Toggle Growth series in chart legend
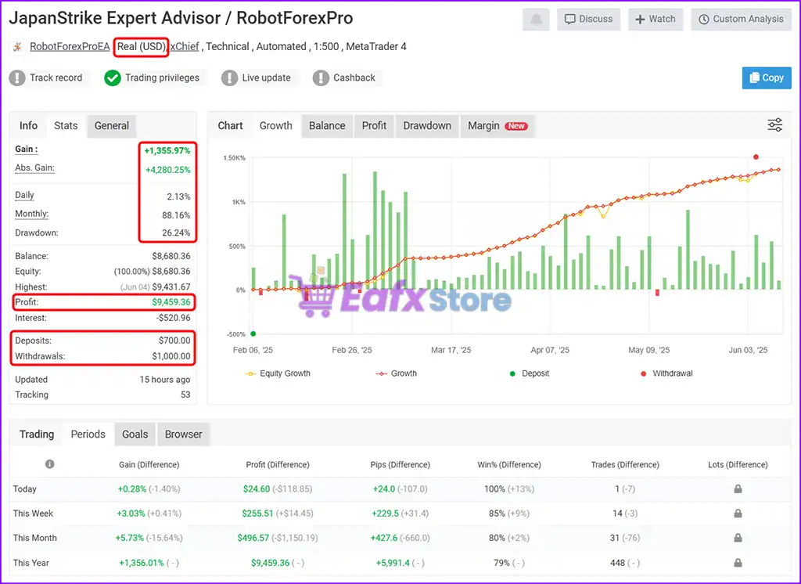This screenshot has height=584, width=801. pyautogui.click(x=396, y=373)
